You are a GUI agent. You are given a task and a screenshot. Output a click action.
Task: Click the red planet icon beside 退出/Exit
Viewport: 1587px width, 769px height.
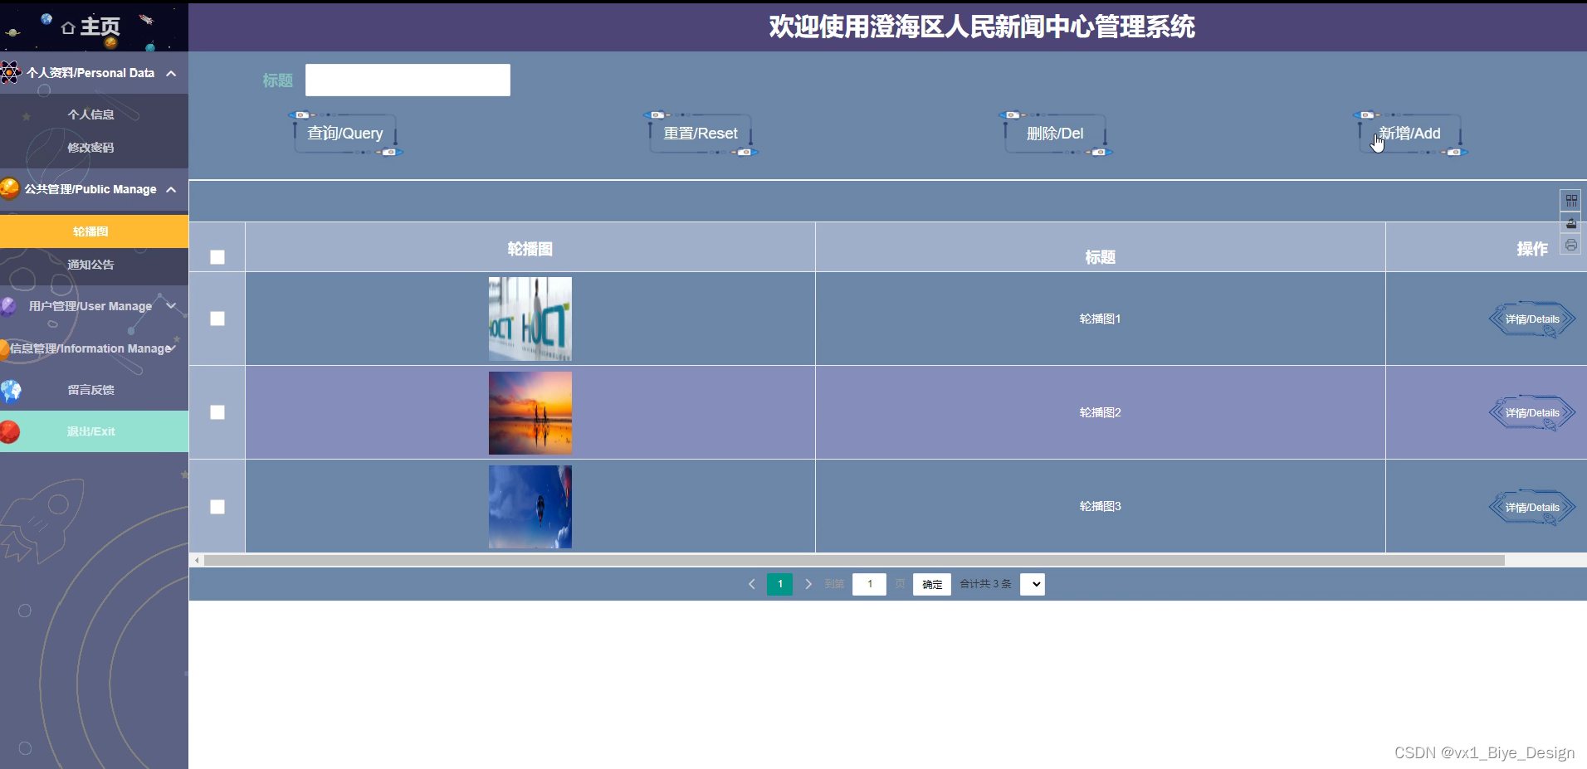click(10, 431)
